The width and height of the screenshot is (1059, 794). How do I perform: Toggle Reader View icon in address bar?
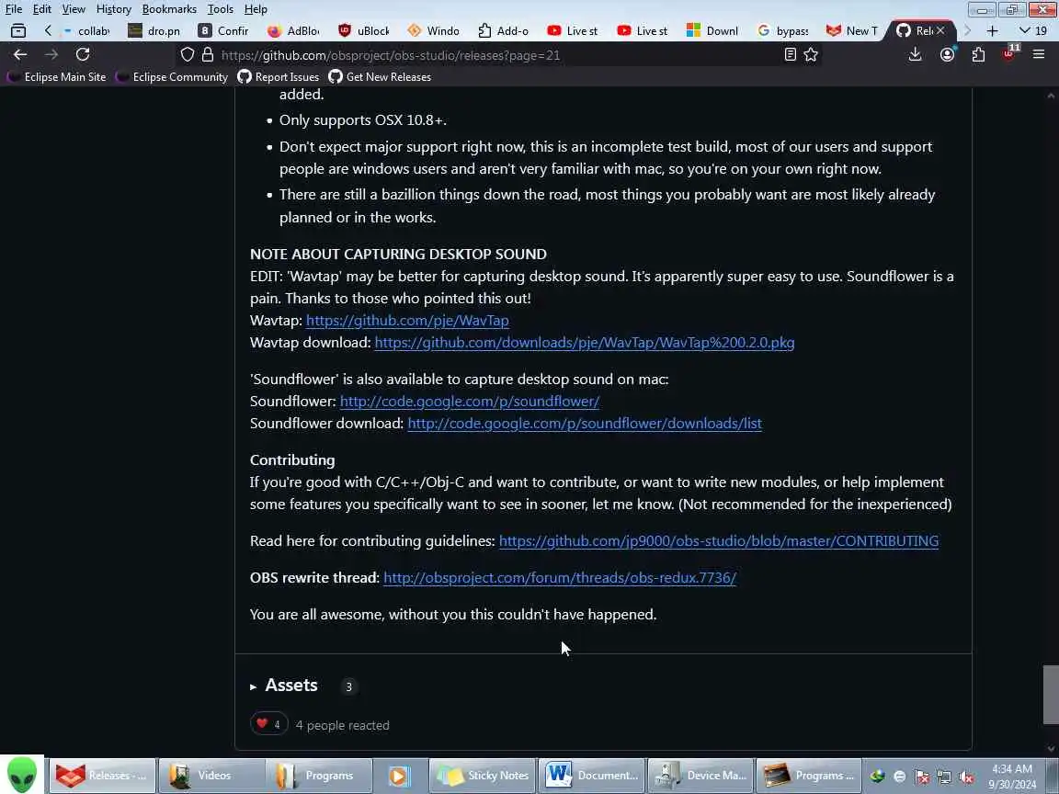point(791,55)
